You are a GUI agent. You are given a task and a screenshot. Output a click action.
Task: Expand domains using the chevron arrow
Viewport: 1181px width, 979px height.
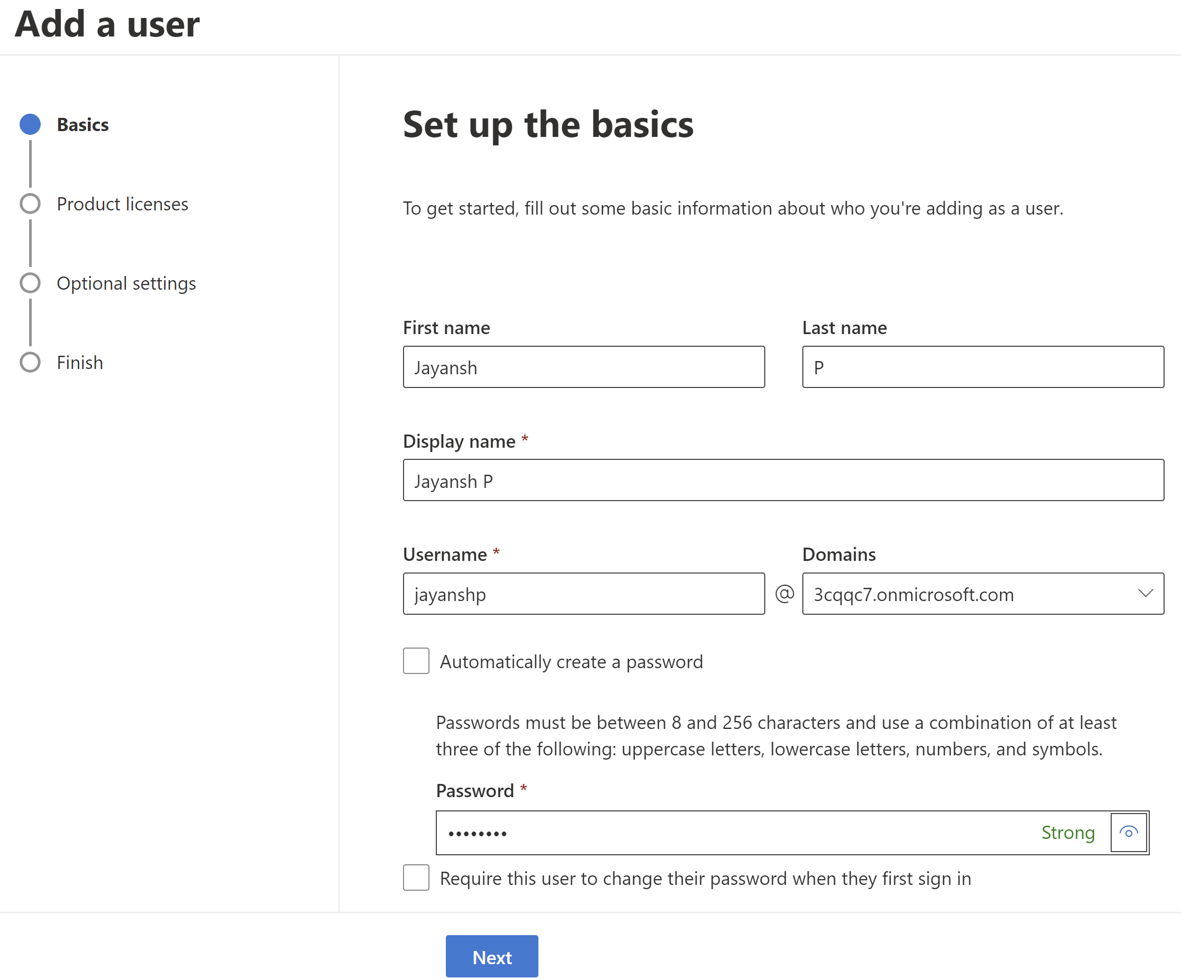click(x=1145, y=594)
